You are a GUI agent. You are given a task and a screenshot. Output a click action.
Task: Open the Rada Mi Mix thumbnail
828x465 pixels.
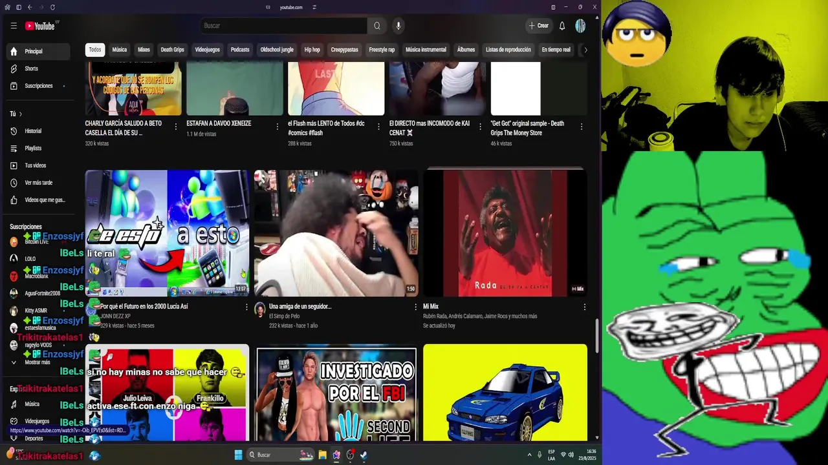pyautogui.click(x=505, y=233)
